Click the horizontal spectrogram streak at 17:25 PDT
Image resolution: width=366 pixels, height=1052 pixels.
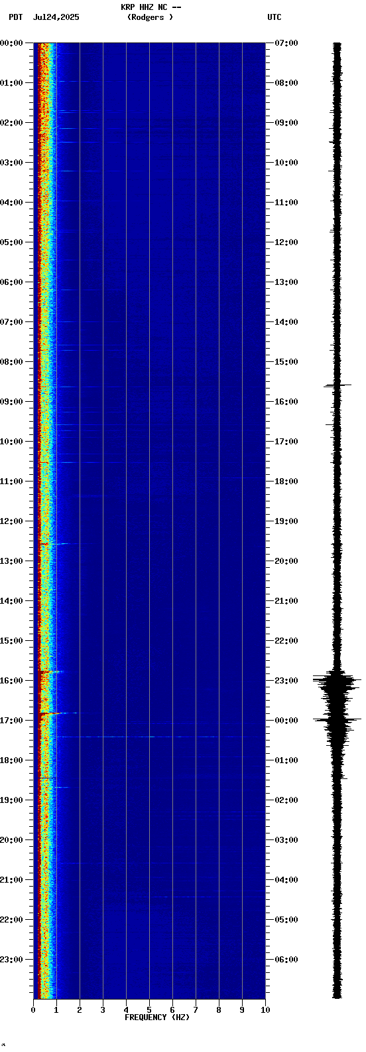(149, 737)
